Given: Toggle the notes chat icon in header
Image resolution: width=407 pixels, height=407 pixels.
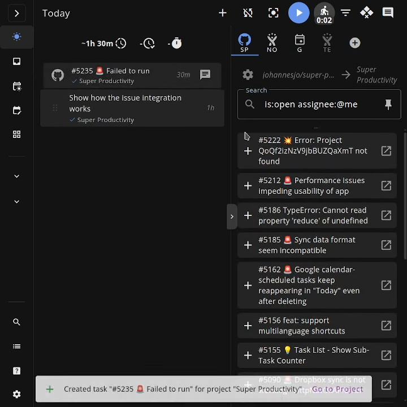Looking at the screenshot, I should pyautogui.click(x=388, y=12).
